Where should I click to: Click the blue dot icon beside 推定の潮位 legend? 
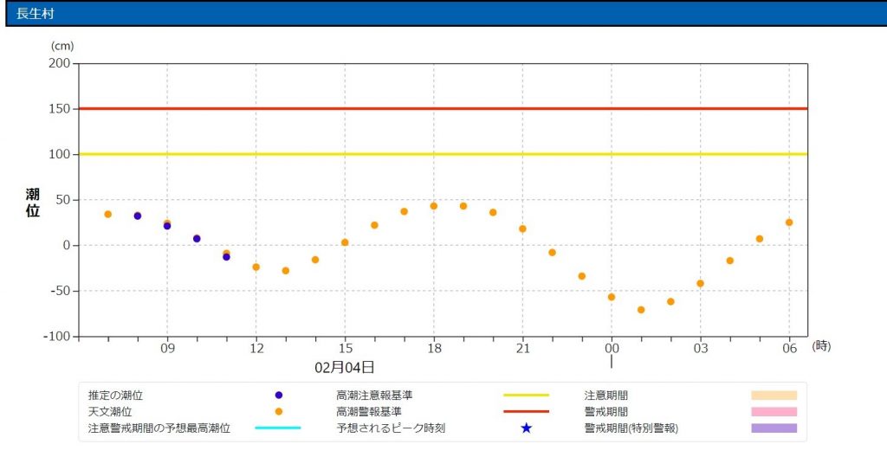[278, 396]
